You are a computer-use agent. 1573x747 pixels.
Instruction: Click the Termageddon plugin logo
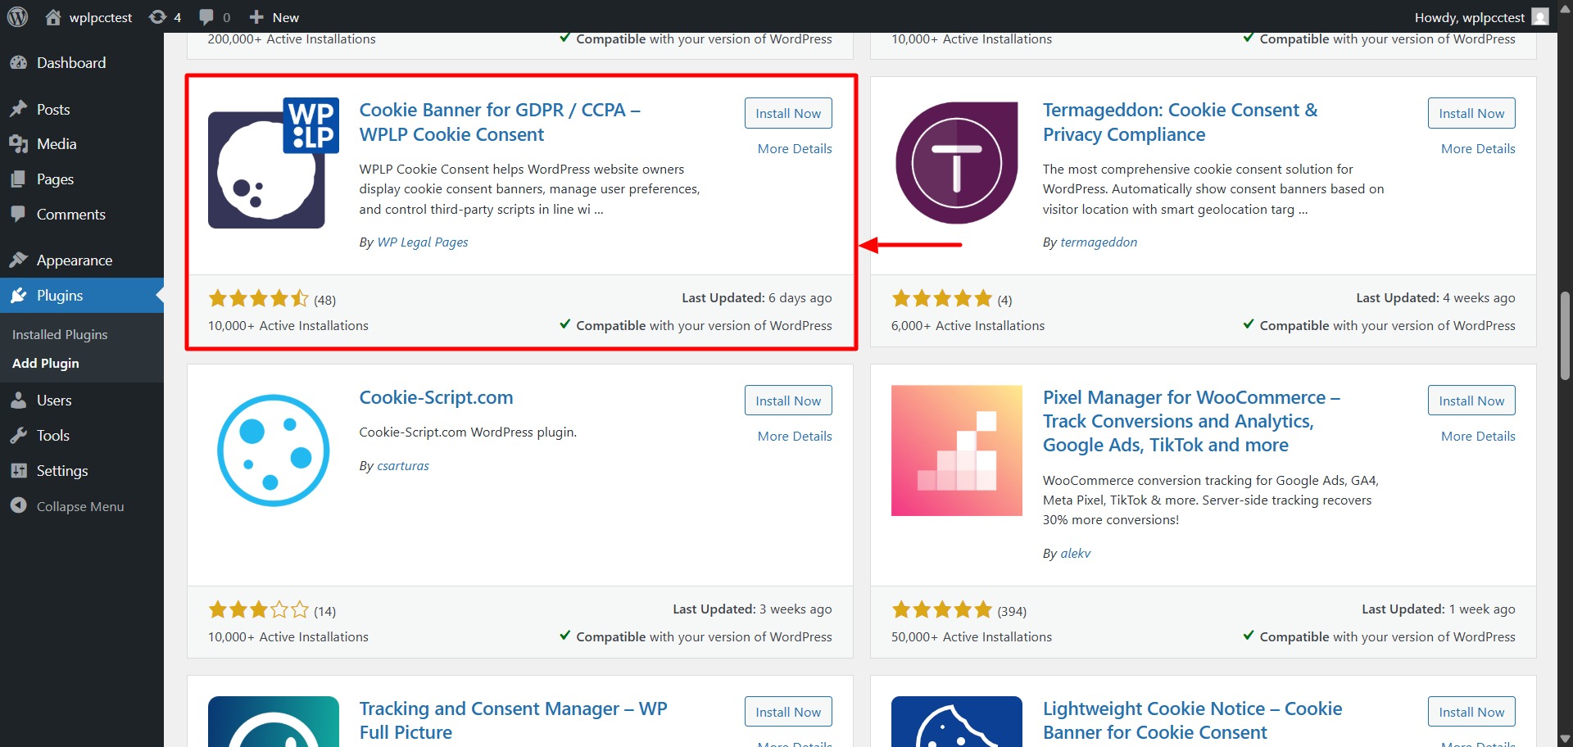[956, 163]
